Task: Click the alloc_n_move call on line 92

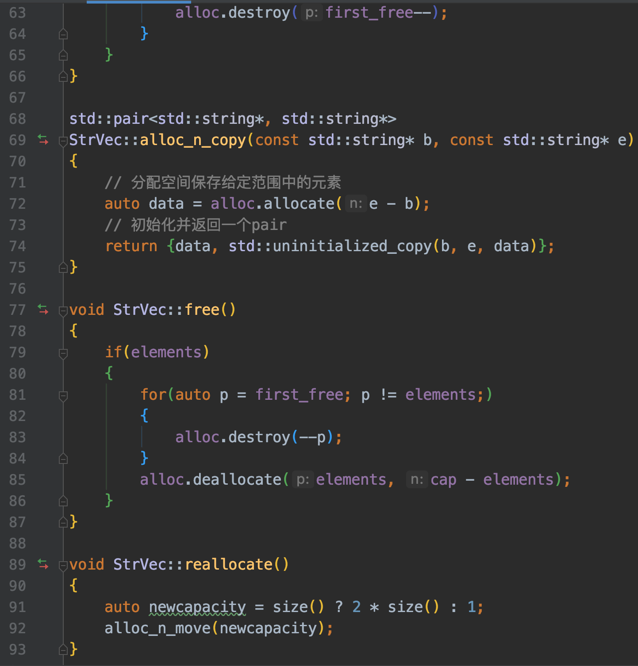Action: pyautogui.click(x=158, y=628)
